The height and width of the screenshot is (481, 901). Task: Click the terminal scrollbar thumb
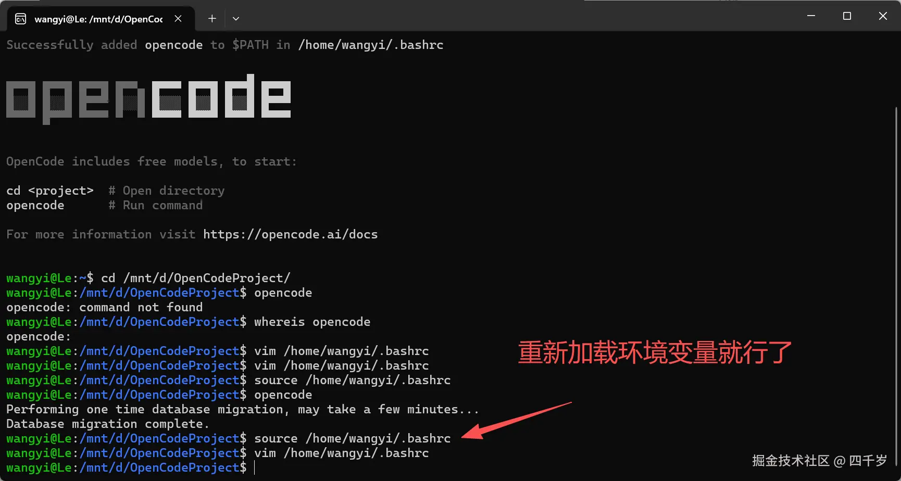click(896, 286)
